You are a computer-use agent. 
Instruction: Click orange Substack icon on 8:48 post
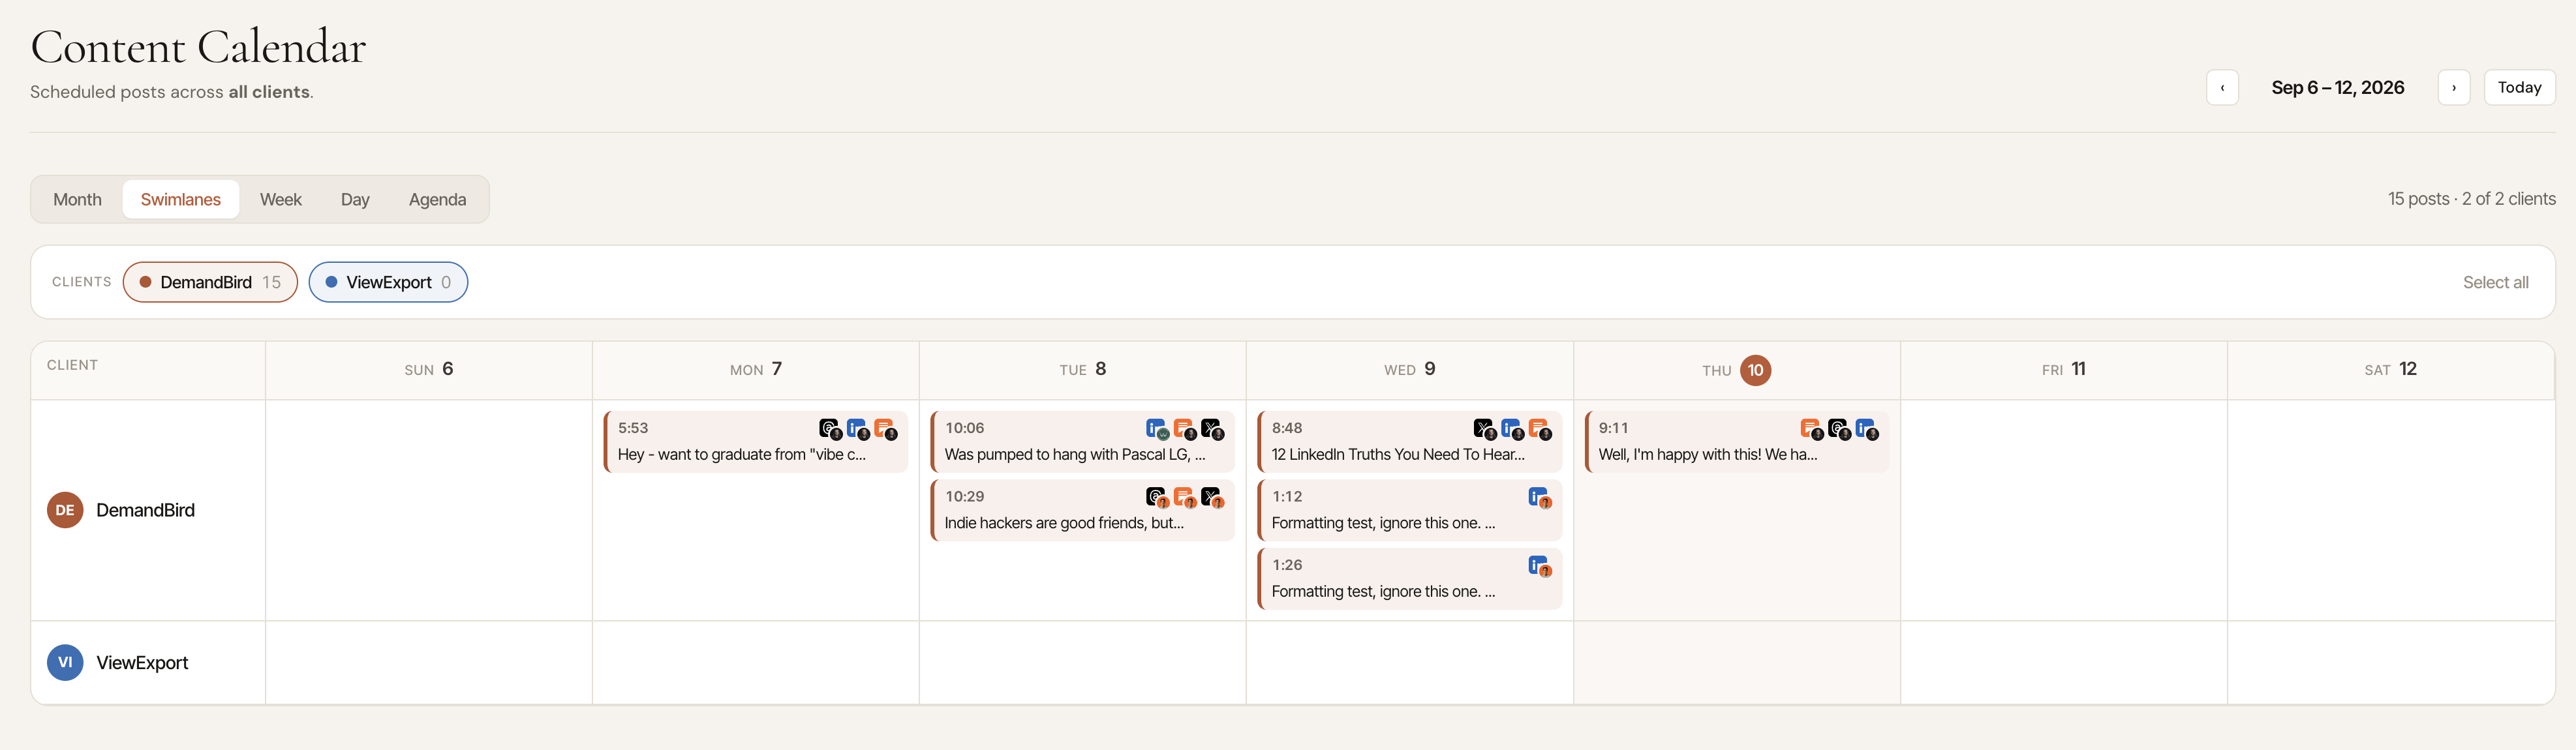coord(1538,428)
